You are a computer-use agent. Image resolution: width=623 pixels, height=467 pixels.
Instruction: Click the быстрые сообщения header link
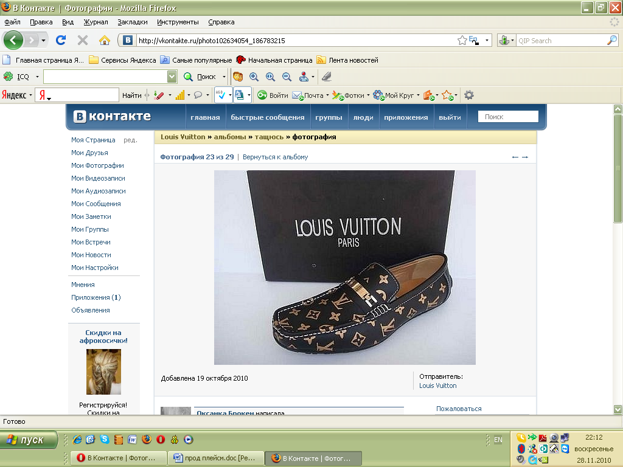268,117
